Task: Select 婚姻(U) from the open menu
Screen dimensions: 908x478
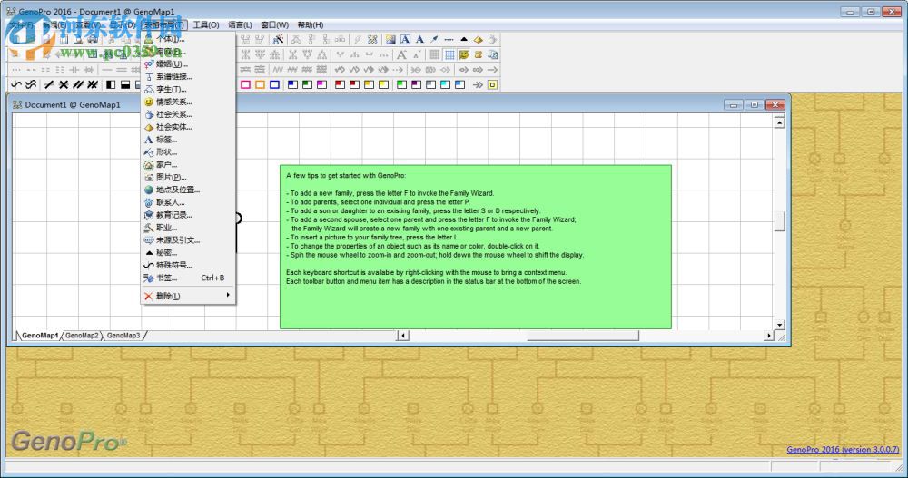Action: [x=188, y=63]
